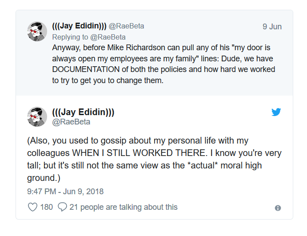Click the gray @RaeBeta handle beside 9 Jun
The width and height of the screenshot is (307, 236).
127,26
